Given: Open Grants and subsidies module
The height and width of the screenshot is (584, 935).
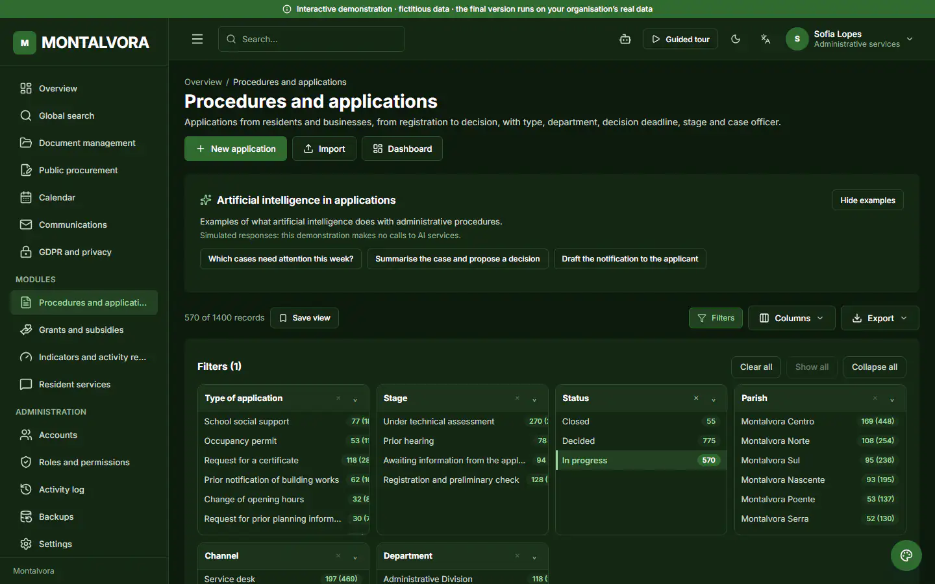Looking at the screenshot, I should (84, 330).
